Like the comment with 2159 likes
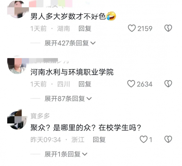This screenshot has height=166, width=182. click(x=132, y=28)
